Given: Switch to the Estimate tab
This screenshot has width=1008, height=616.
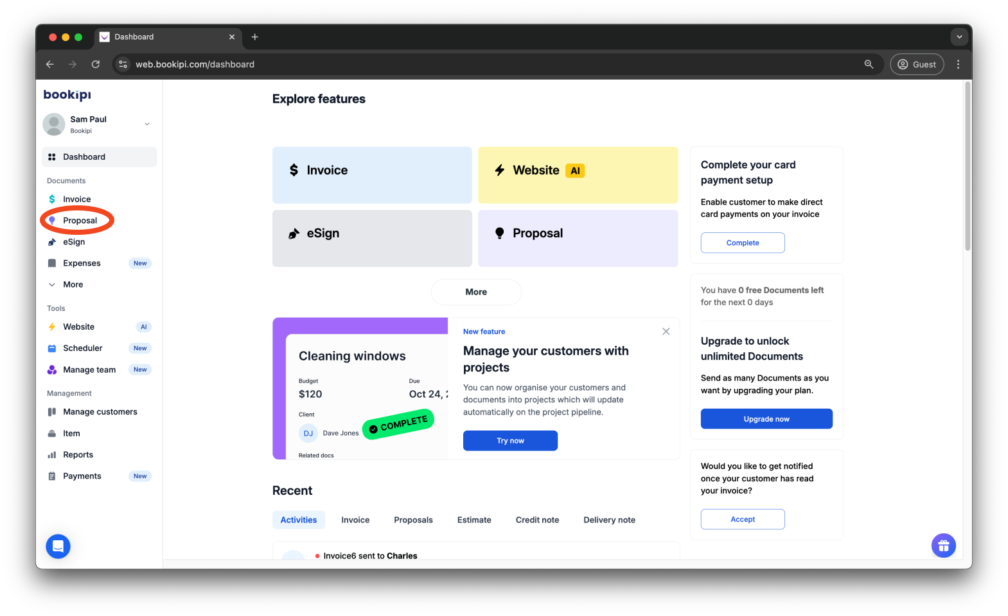Looking at the screenshot, I should tap(474, 520).
